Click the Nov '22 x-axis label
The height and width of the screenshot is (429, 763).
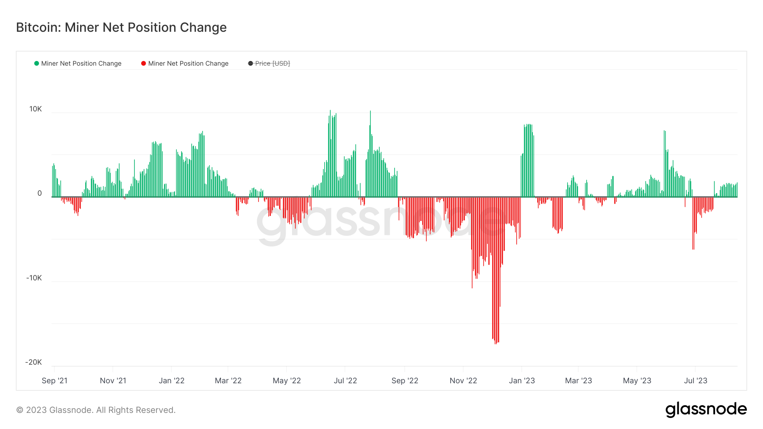(463, 381)
